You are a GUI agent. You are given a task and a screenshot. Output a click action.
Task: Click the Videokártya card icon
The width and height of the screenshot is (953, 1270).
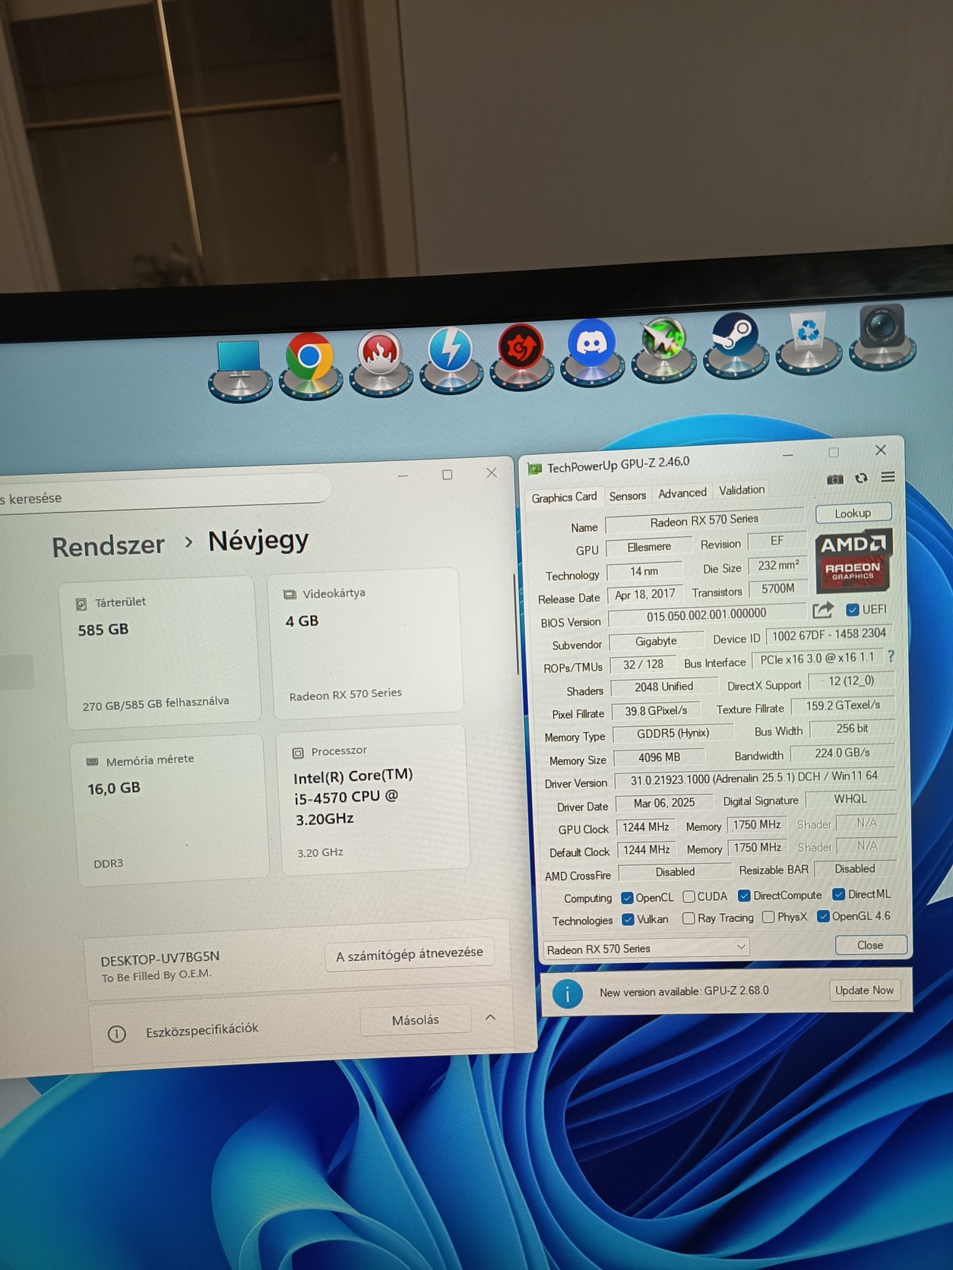(x=290, y=595)
